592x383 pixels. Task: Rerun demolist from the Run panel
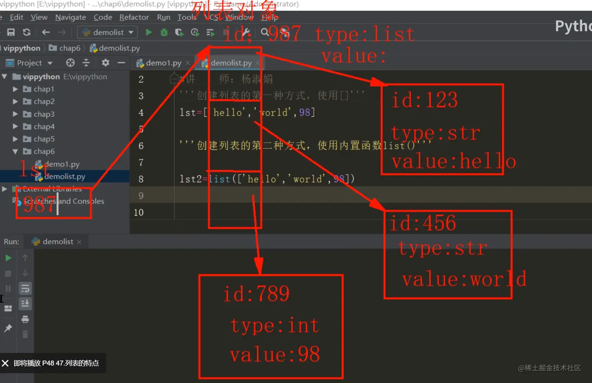(8, 258)
